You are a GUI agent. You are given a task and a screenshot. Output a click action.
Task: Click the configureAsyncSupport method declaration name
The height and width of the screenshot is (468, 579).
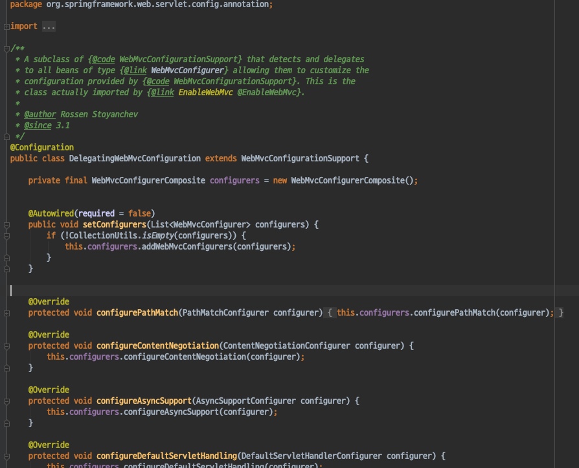(x=144, y=401)
